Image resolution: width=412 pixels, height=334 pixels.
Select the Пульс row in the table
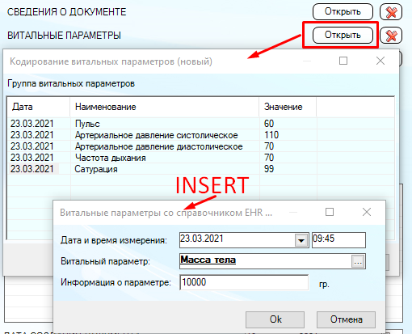click(200, 124)
